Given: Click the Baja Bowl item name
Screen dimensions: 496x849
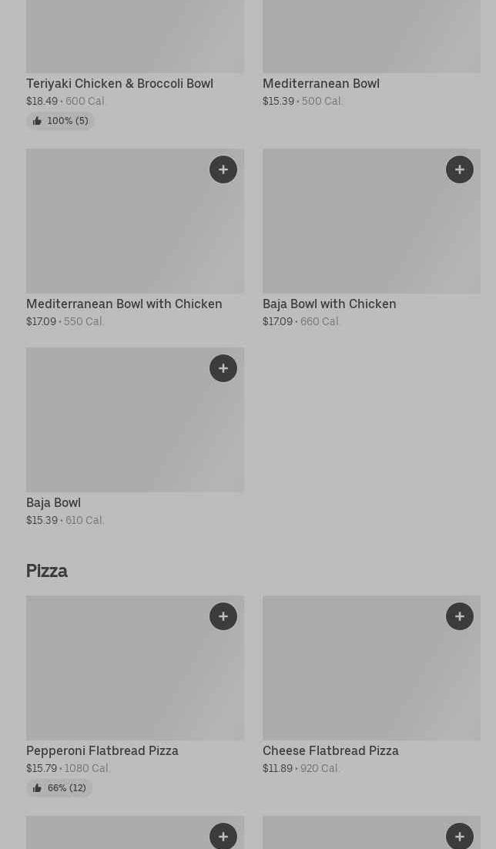Looking at the screenshot, I should (x=53, y=502).
